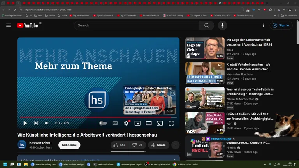Toggle theater mode view
Image resolution: width=299 pixels, height=168 pixels.
coord(149,123)
